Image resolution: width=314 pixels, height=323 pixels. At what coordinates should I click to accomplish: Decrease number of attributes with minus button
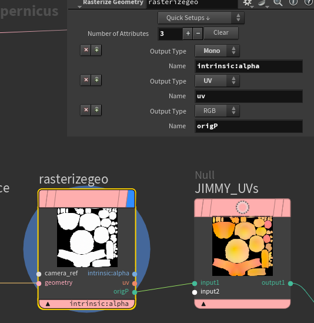198,34
